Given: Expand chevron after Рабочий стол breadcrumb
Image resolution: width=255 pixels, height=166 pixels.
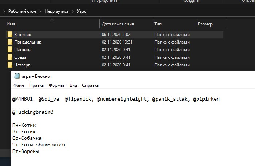Looking at the screenshot, I should (x=40, y=11).
